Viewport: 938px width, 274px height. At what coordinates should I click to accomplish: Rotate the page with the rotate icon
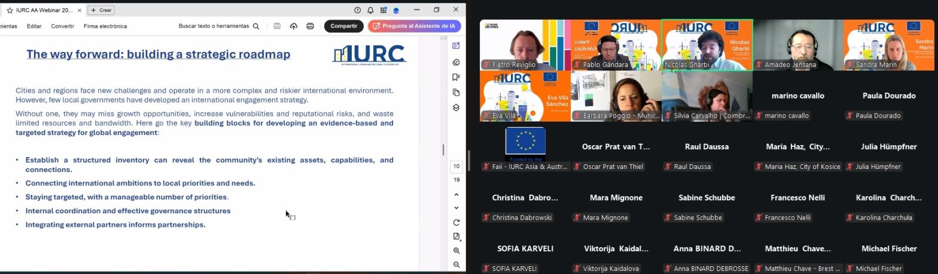click(x=456, y=223)
